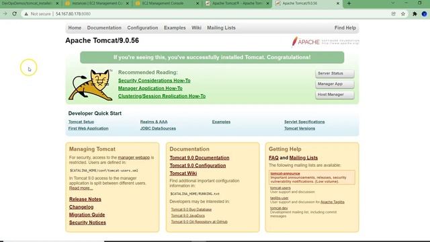Open Tomcat 9.0 Bug Database link
This screenshot has height=242, width=430.
(191, 209)
